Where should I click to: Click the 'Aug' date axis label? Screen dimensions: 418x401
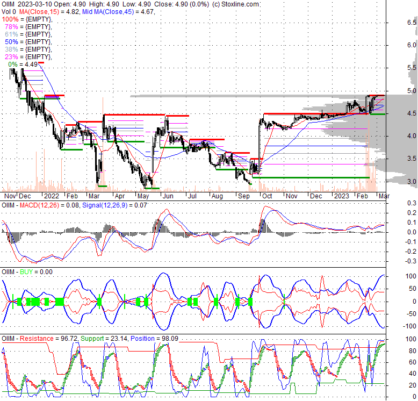[217, 196]
